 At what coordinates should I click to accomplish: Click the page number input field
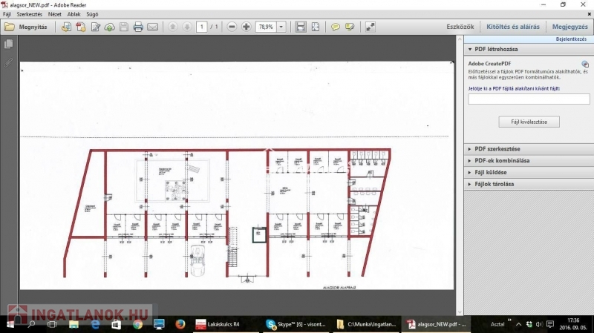(202, 27)
